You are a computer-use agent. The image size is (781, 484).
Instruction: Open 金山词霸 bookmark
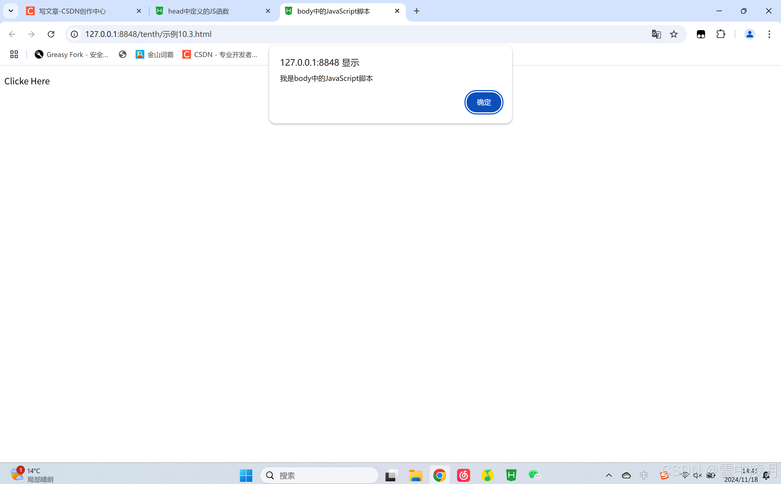click(x=155, y=55)
